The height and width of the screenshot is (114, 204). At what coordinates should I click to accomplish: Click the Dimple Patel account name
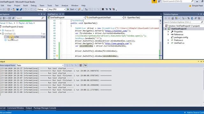coord(197,6)
